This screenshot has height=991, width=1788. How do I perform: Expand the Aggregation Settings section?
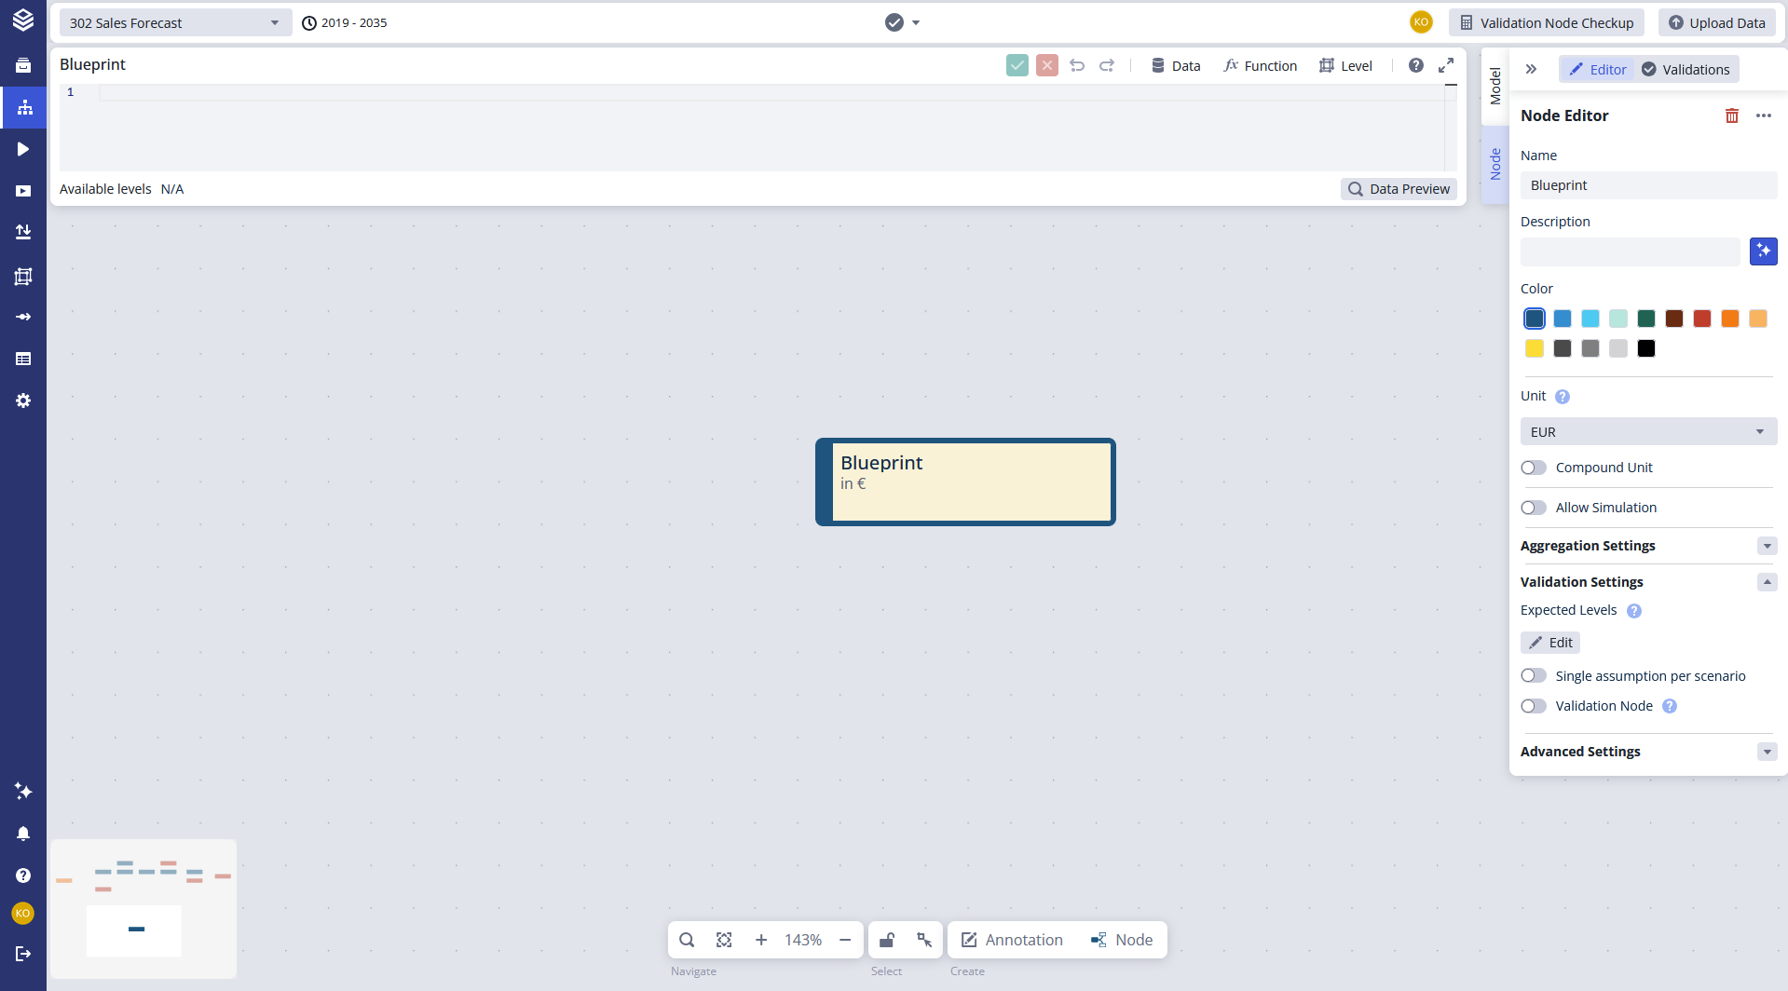coord(1767,546)
